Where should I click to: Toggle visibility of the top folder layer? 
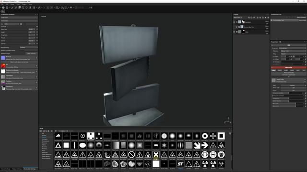pos(234,22)
